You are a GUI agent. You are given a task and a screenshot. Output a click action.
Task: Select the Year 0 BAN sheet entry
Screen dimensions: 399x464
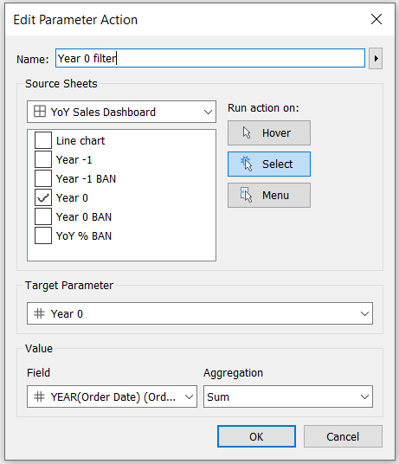tap(84, 217)
